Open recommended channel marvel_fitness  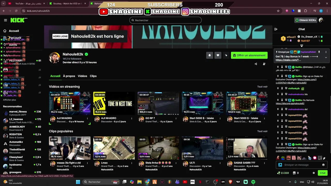click(x=22, y=113)
